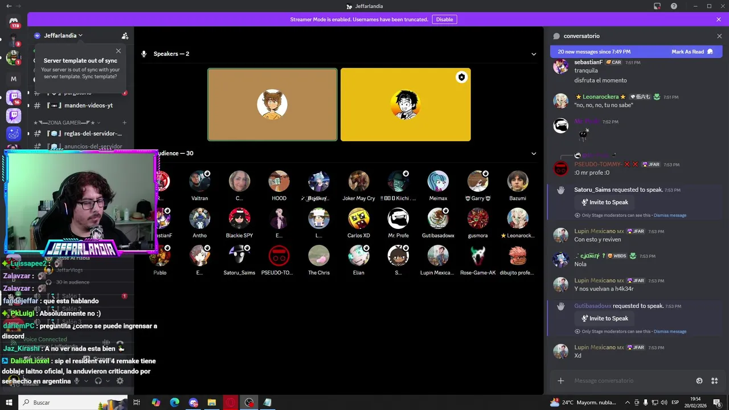Open Satoru_Saims's audience avatar

click(239, 256)
